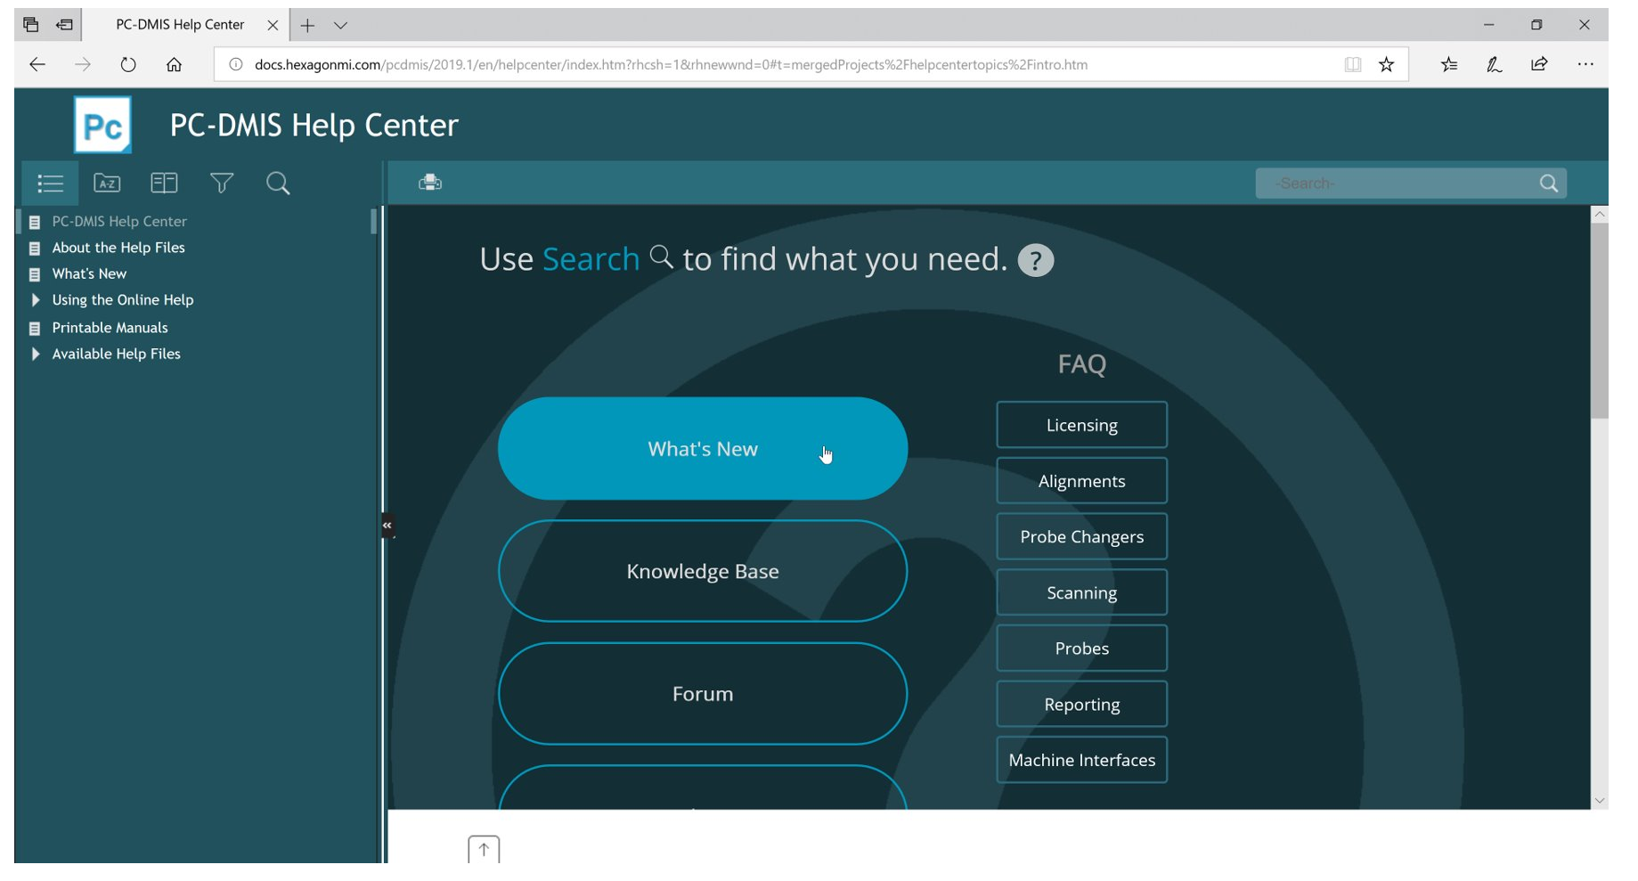Select the Filter funnel icon

[221, 183]
